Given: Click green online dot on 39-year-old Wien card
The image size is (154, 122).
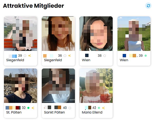Looking at the screenshot, I should [146, 56].
